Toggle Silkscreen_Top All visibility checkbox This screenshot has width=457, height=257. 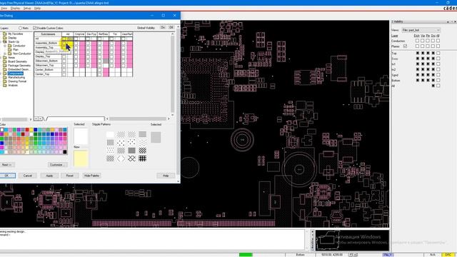point(64,65)
